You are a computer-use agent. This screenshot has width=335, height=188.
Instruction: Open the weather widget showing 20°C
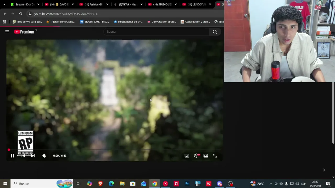click(x=257, y=184)
